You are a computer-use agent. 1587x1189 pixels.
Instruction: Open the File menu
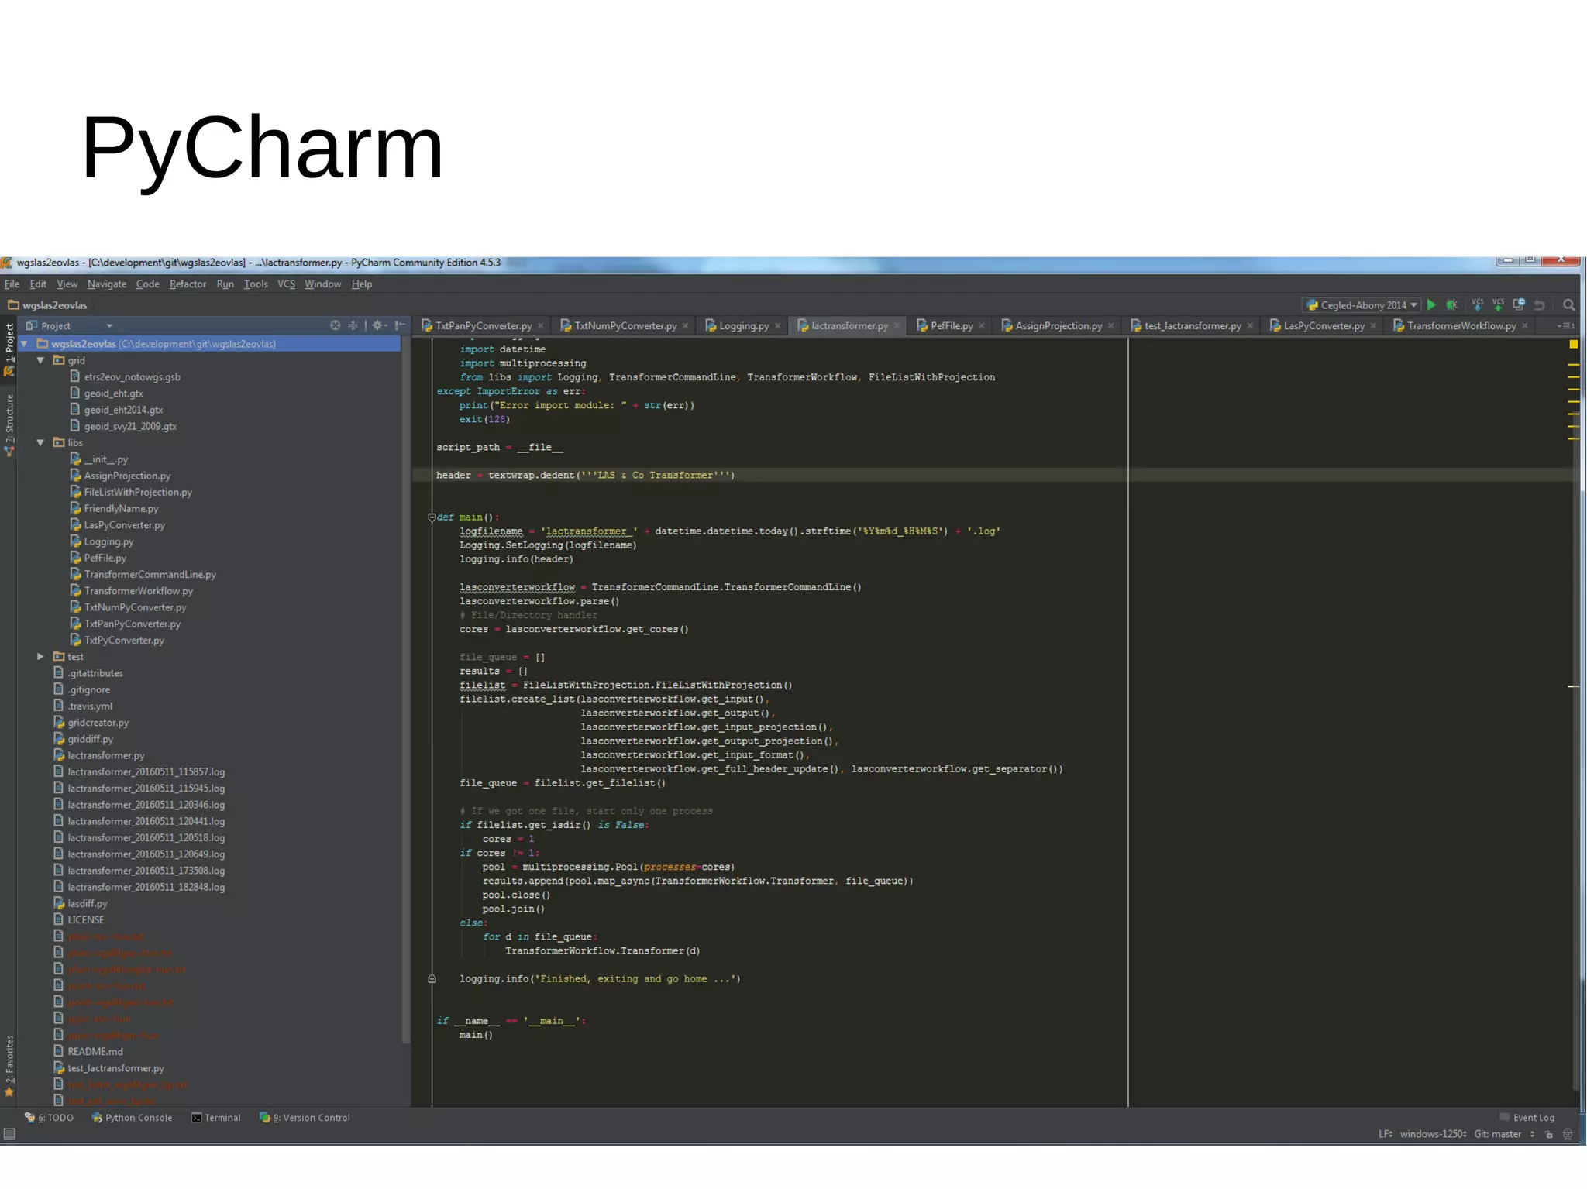(12, 284)
